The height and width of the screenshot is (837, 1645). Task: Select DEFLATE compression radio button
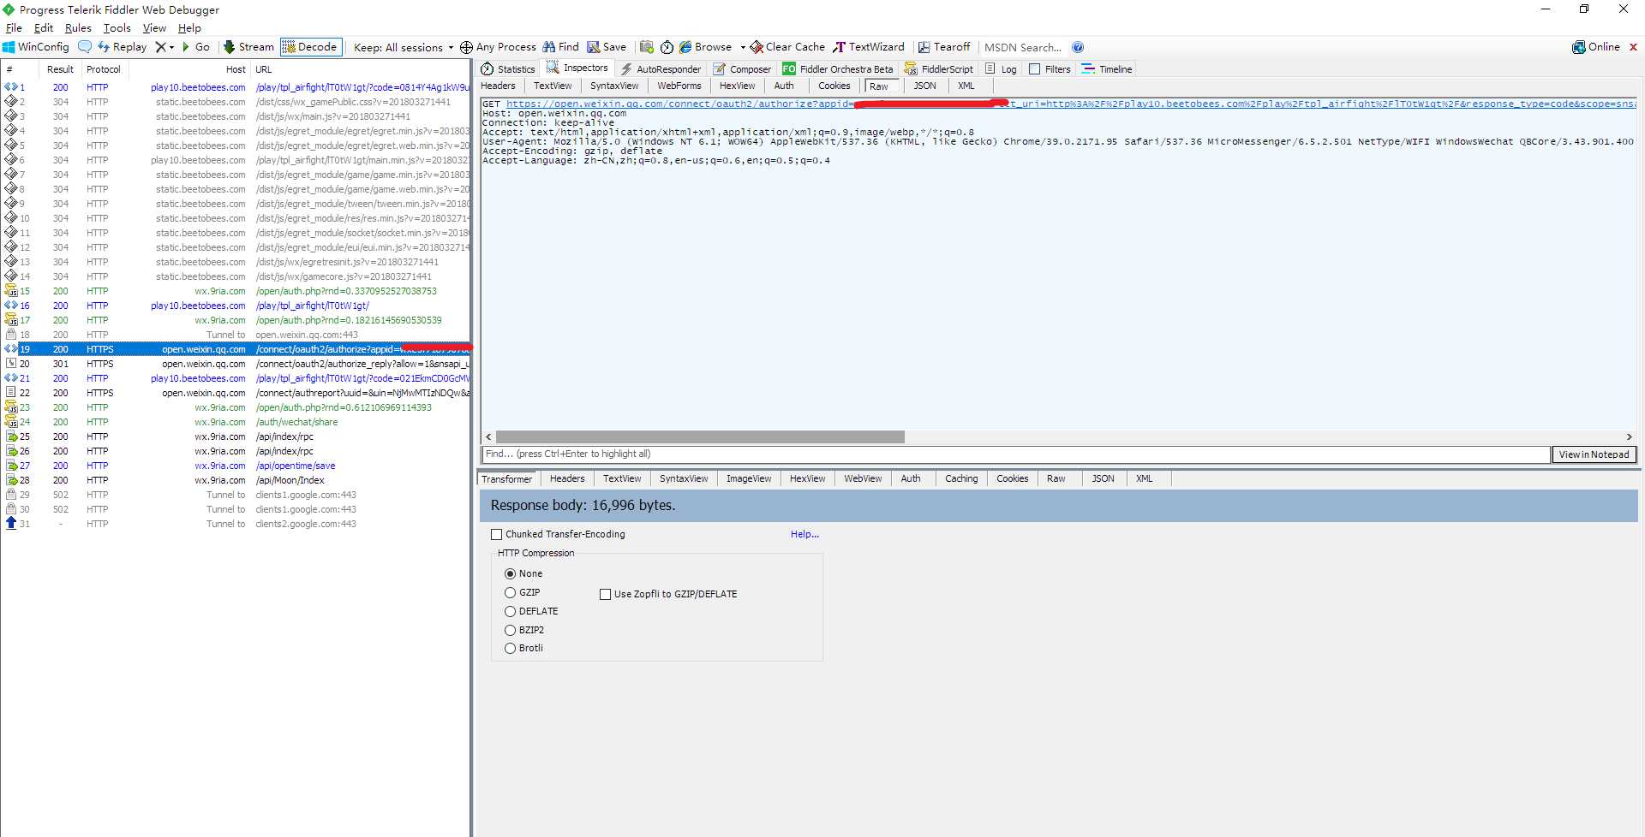point(510,611)
